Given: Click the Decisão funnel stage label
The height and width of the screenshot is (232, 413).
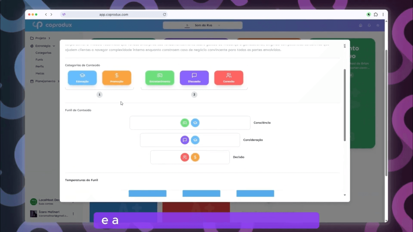Looking at the screenshot, I should point(239,157).
